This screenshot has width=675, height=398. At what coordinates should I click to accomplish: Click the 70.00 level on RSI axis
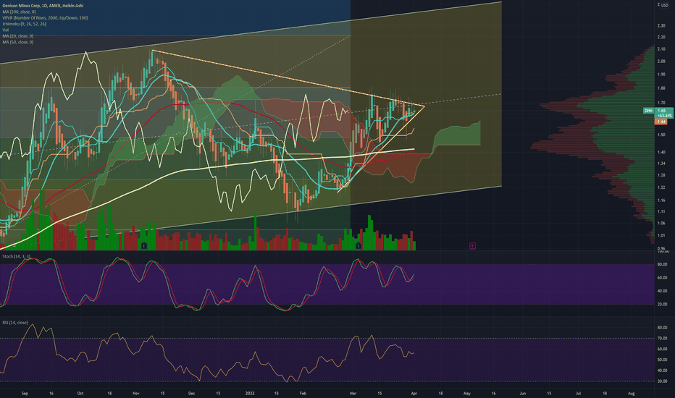click(663, 338)
